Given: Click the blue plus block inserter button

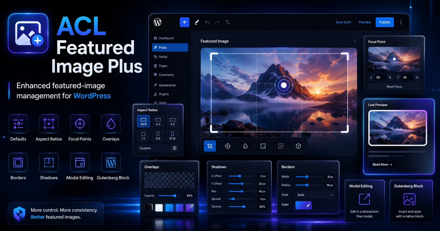Looking at the screenshot, I should tap(185, 22).
